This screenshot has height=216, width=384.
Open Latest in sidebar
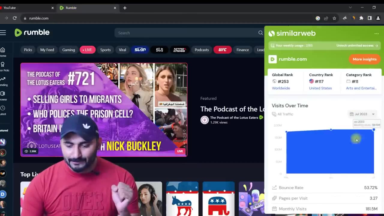tap(3, 110)
